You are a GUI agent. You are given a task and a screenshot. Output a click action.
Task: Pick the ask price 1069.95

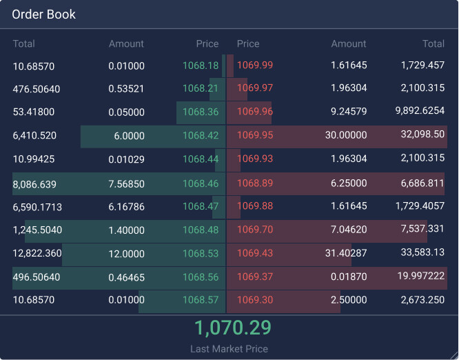(x=255, y=136)
